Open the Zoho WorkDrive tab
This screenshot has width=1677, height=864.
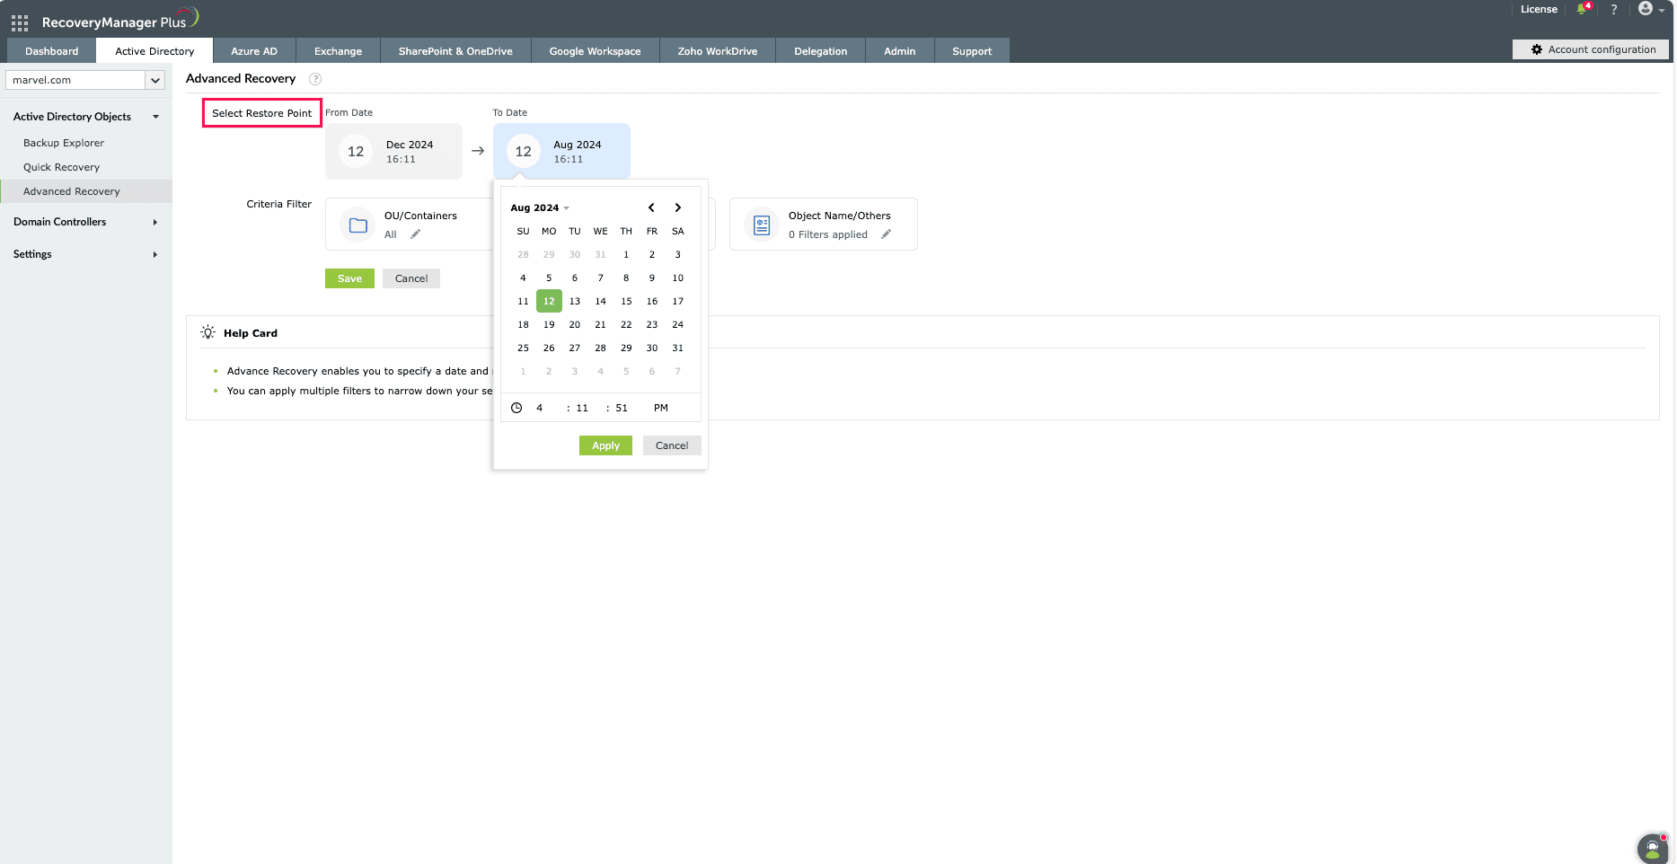pos(718,51)
